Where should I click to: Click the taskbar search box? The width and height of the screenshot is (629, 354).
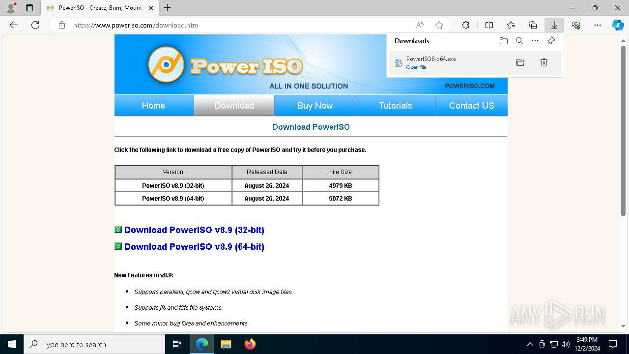(94, 344)
